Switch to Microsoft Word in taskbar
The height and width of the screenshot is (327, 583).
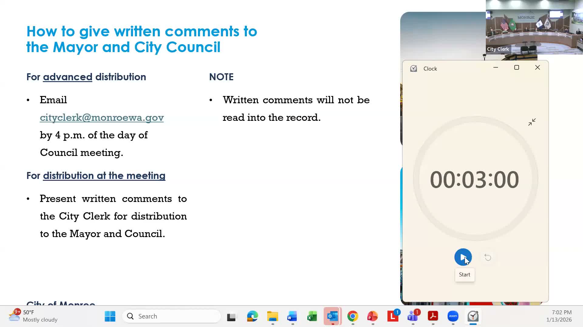(292, 316)
